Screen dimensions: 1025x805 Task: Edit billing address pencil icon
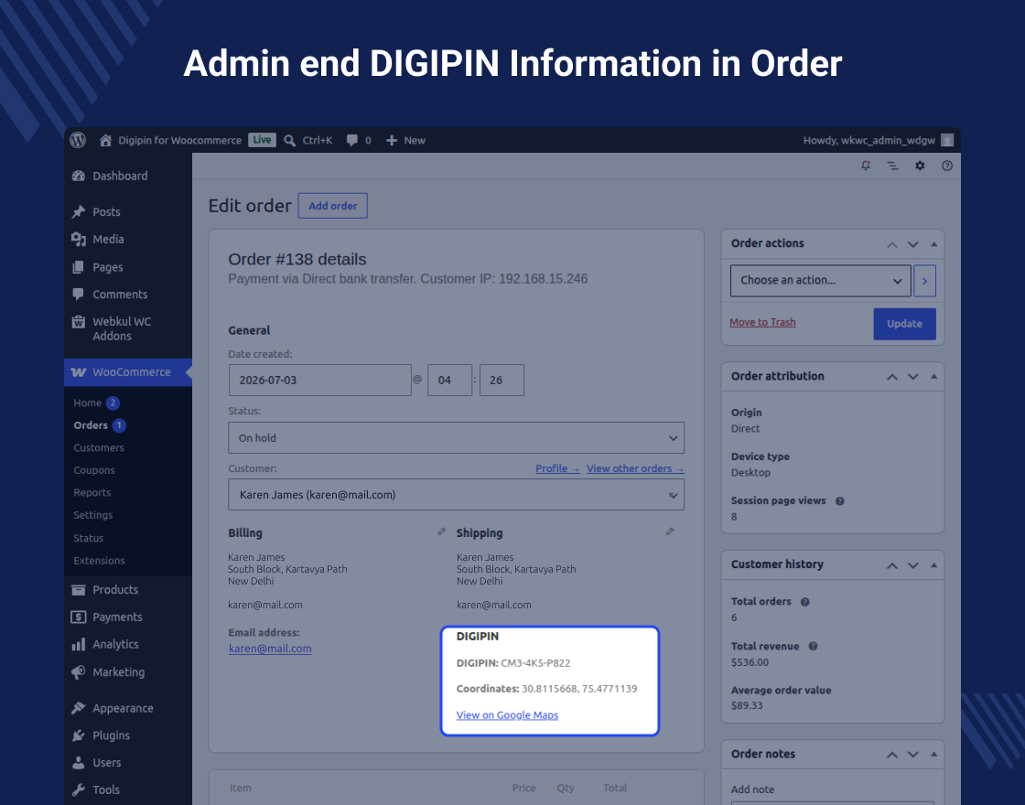(442, 531)
